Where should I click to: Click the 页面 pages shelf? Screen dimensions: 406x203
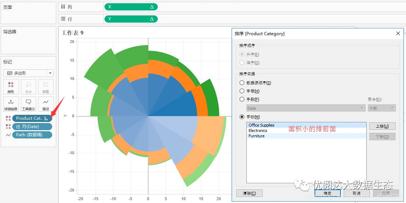[x=28, y=13]
